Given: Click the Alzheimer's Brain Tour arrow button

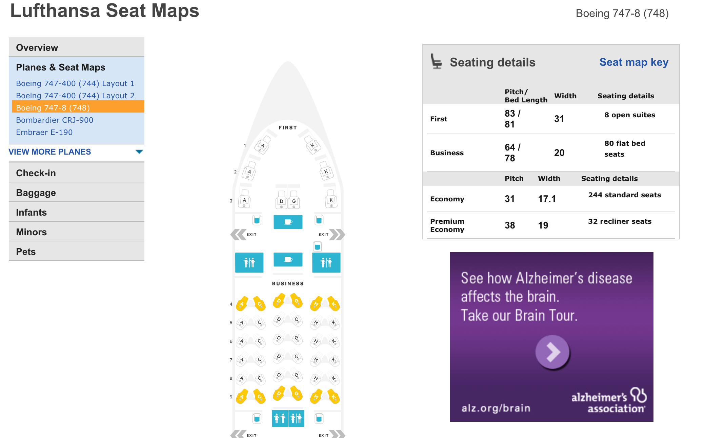Looking at the screenshot, I should (552, 352).
